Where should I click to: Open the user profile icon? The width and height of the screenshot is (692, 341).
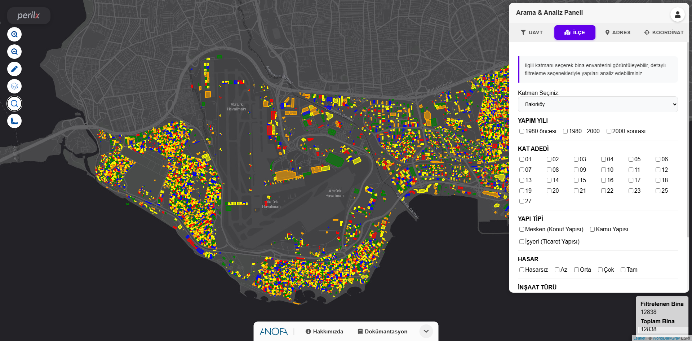click(677, 14)
